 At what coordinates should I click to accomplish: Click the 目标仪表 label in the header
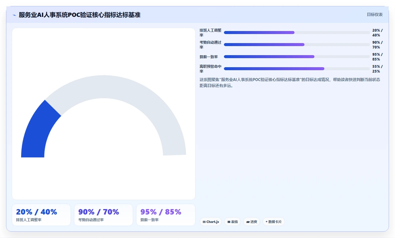(x=375, y=14)
